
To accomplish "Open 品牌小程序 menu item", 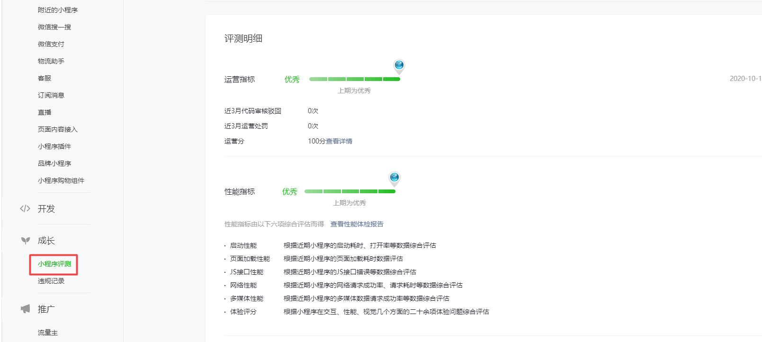I will tap(54, 163).
